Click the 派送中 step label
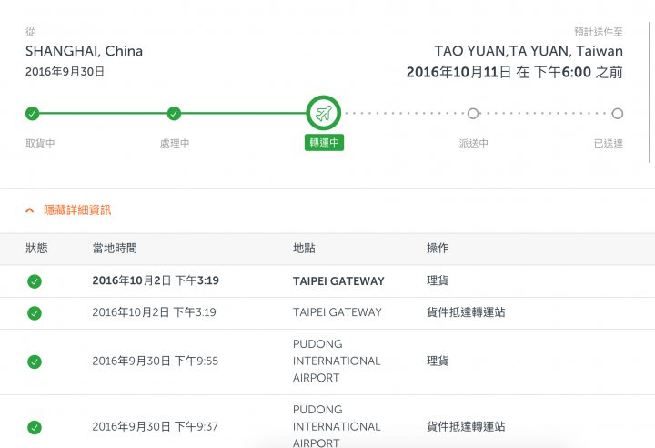This screenshot has width=655, height=448. tap(473, 144)
